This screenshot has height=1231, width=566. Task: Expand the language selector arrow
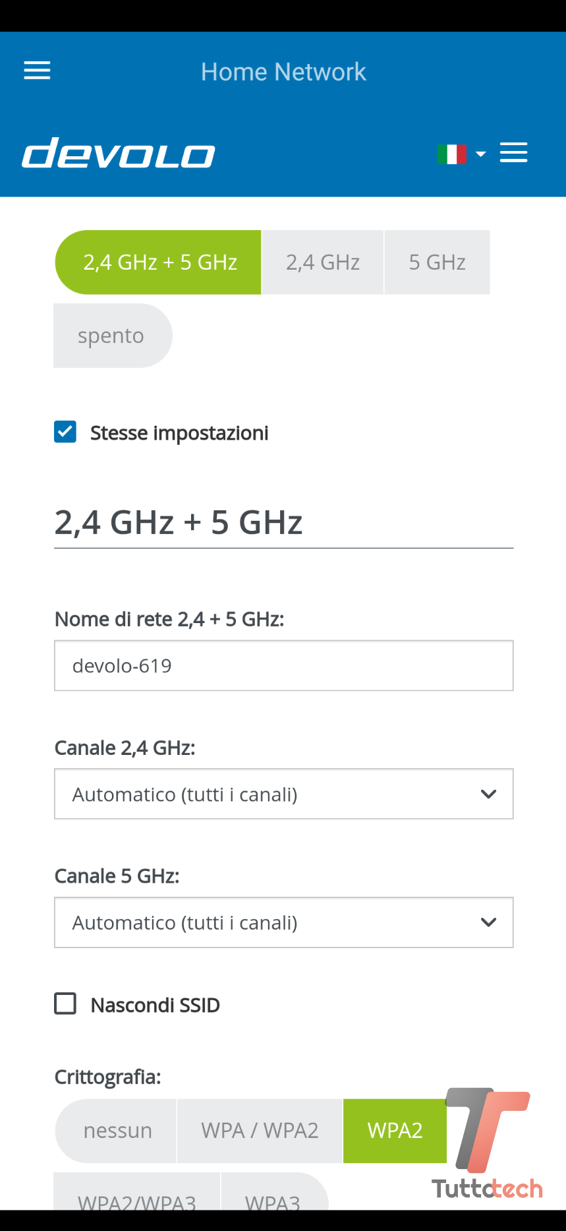click(x=481, y=154)
